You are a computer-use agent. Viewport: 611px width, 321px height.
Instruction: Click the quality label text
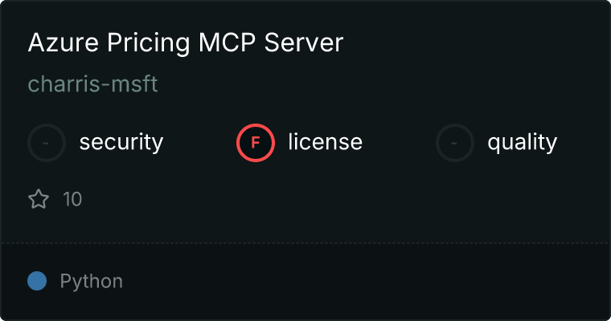point(522,142)
